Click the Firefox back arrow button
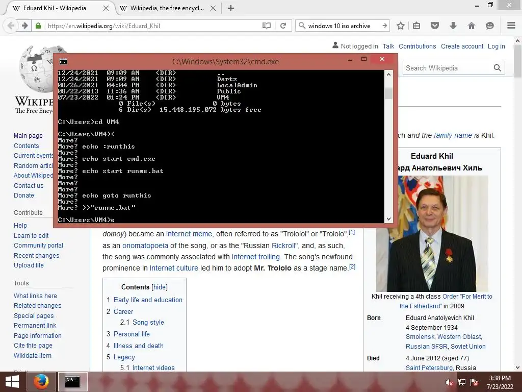Image resolution: width=522 pixels, height=392 pixels. pyautogui.click(x=11, y=26)
